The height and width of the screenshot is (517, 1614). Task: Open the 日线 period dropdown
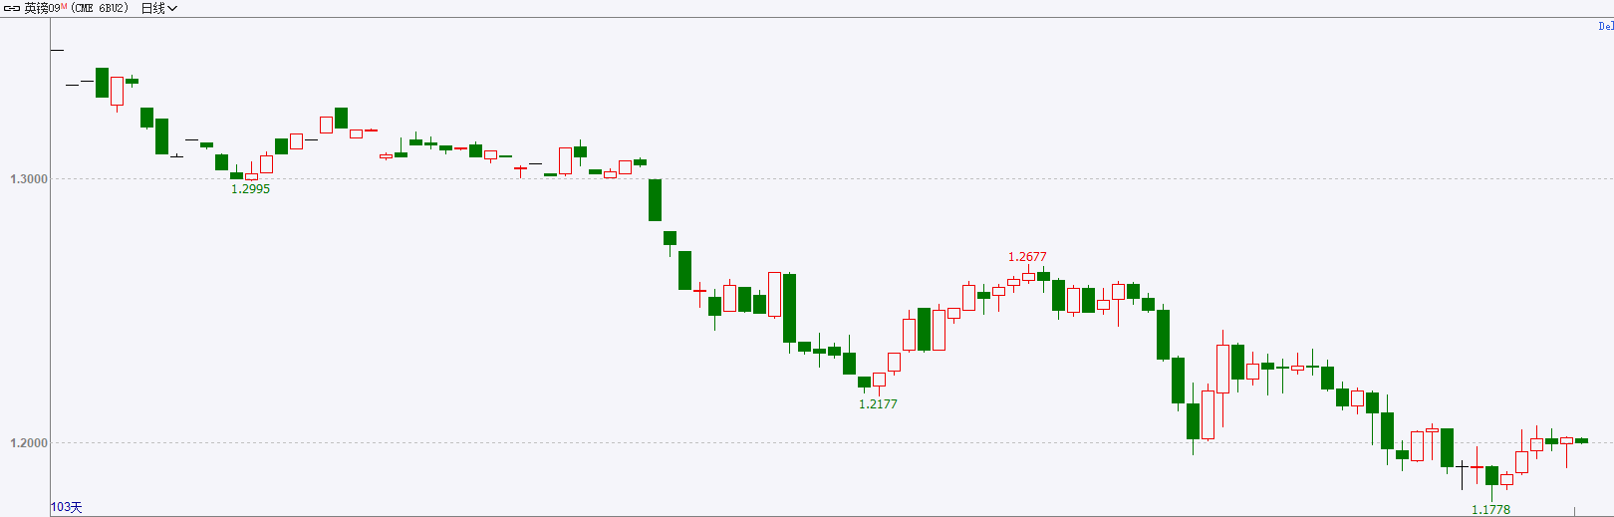coord(159,8)
